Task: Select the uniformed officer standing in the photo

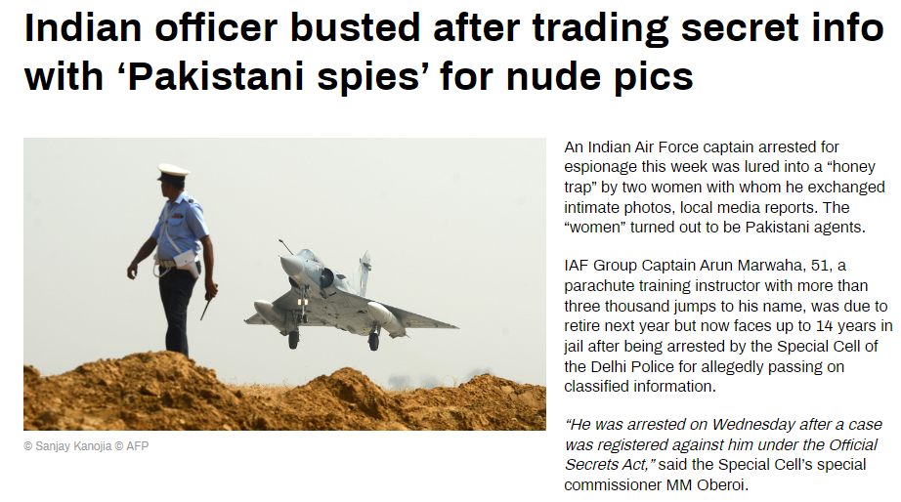Action: [x=174, y=260]
